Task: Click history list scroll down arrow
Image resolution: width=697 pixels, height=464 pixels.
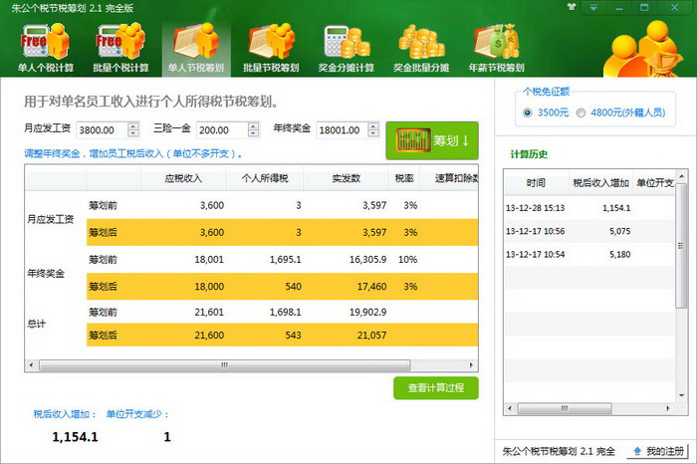Action: [681, 395]
